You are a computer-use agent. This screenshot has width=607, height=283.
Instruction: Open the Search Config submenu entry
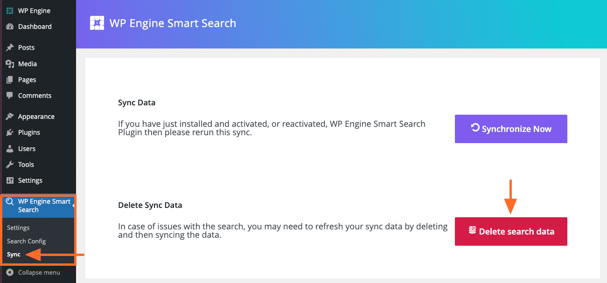(x=26, y=241)
